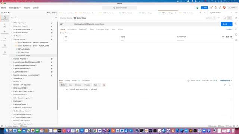Screen dimensions: 239x134
Task: Expand the Keycloak Requests collection
Action: tap(12, 59)
